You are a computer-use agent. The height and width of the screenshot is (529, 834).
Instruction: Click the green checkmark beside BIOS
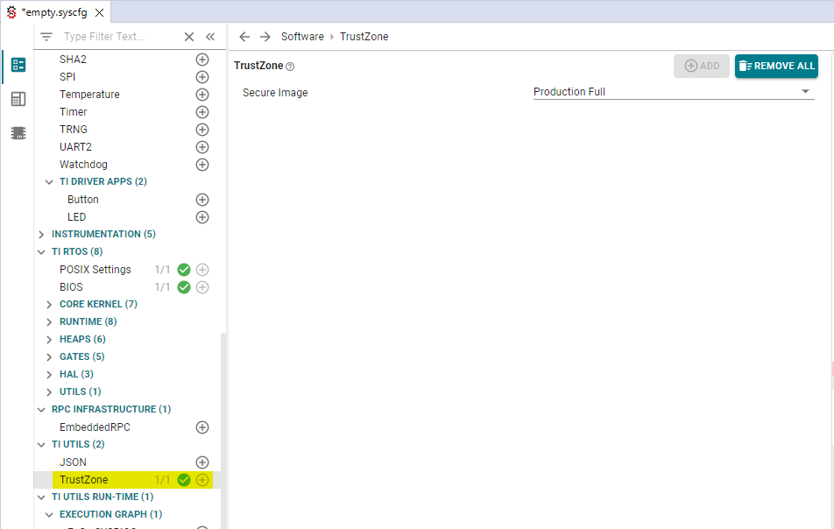[183, 286]
